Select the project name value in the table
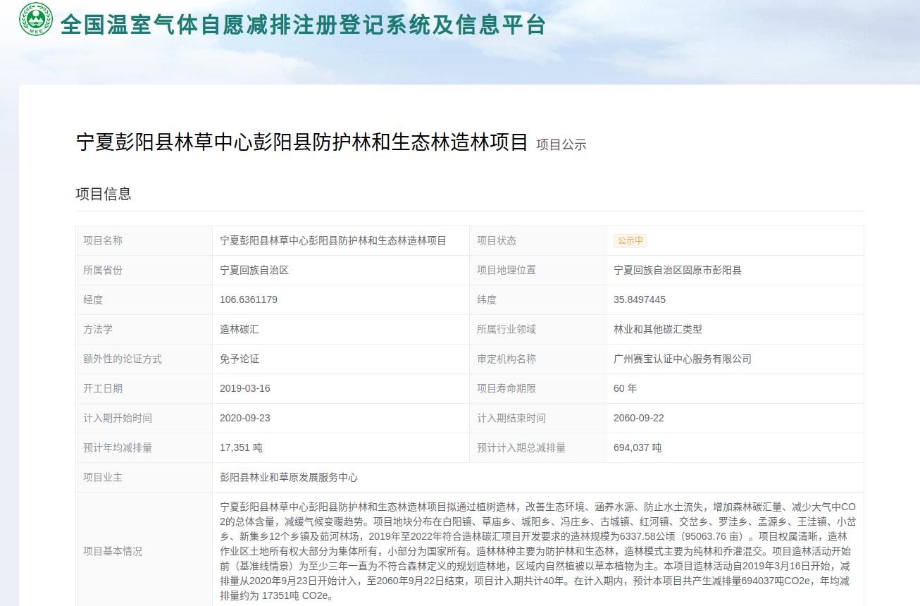This screenshot has width=920, height=606. coord(332,241)
